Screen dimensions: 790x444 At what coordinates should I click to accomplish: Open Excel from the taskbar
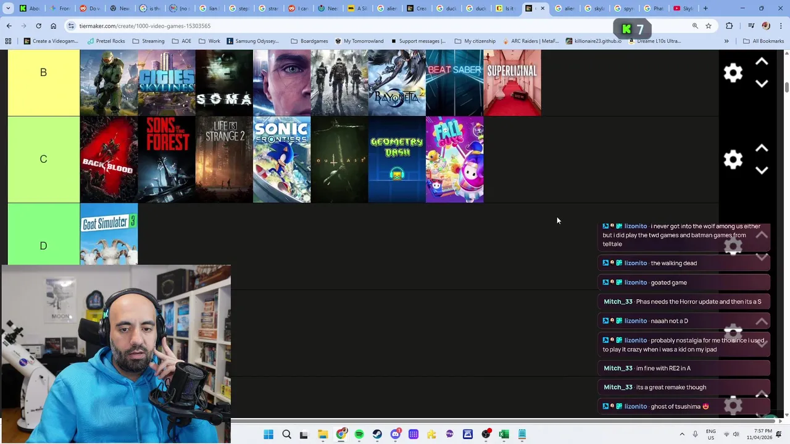(504, 434)
